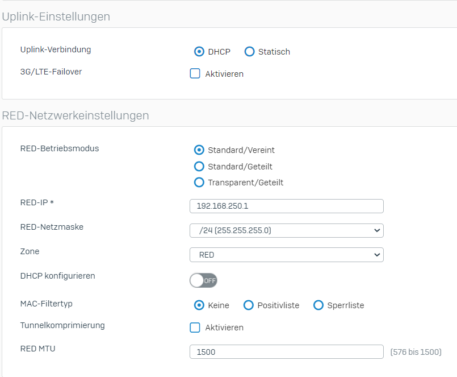Open the RED-Netzmaske dropdown
The image size is (457, 377).
tap(287, 231)
